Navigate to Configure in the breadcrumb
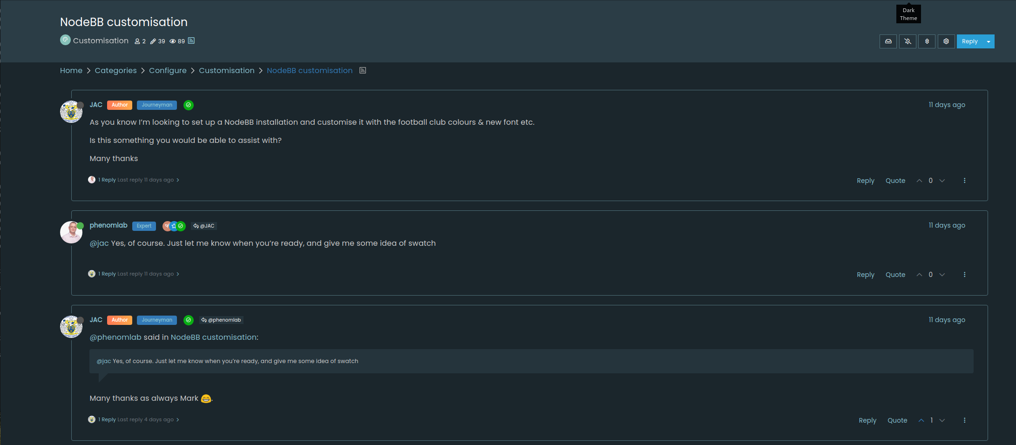The width and height of the screenshot is (1016, 445). (168, 70)
